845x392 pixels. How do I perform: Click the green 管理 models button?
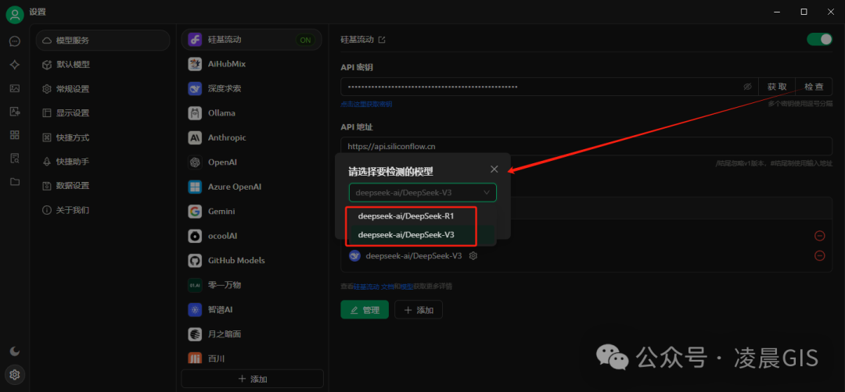[x=365, y=310]
